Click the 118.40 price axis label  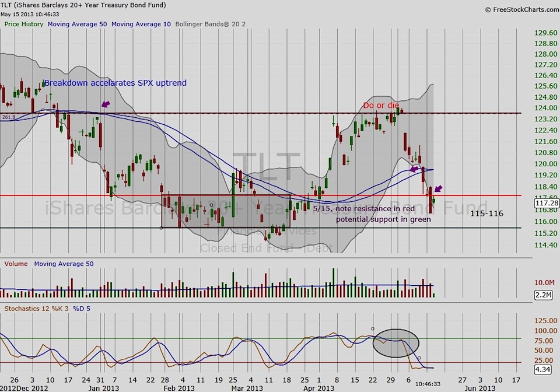(546, 187)
